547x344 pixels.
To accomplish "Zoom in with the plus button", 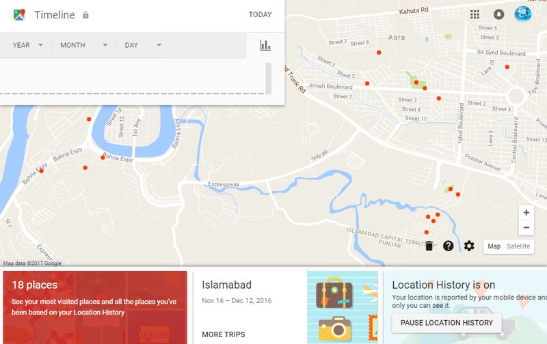I will point(526,212).
